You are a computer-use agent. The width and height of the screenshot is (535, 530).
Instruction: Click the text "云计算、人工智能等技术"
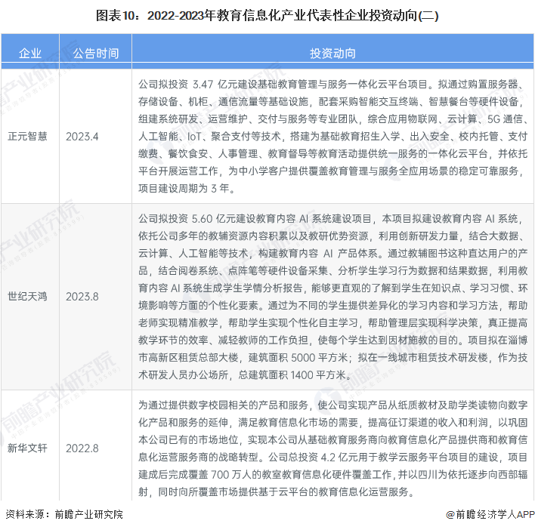(193, 253)
